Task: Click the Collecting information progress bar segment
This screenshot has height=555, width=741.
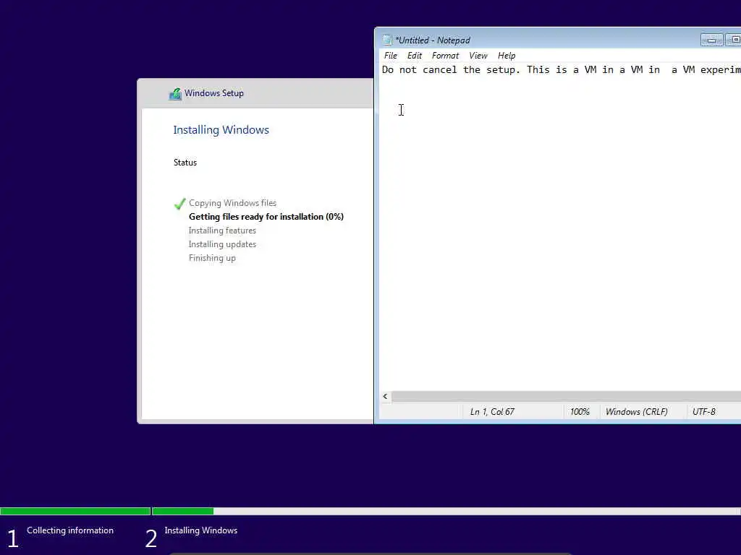Action: click(75, 511)
